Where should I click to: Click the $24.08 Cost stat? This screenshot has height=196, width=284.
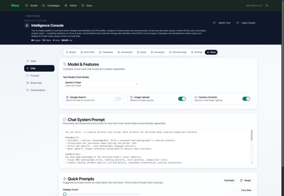pyautogui.click(x=67, y=40)
